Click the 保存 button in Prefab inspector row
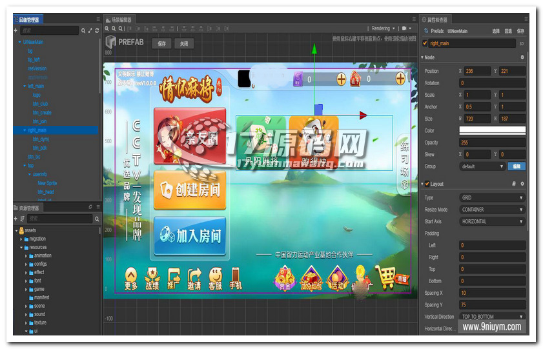This screenshot has height=349, width=543. (520, 31)
